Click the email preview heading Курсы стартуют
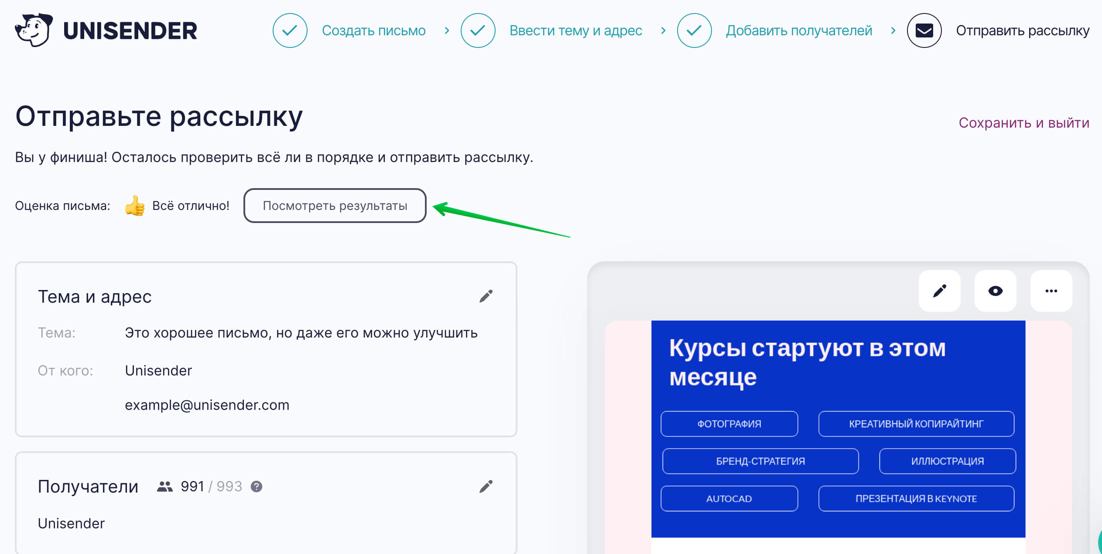This screenshot has height=554, width=1102. (807, 362)
